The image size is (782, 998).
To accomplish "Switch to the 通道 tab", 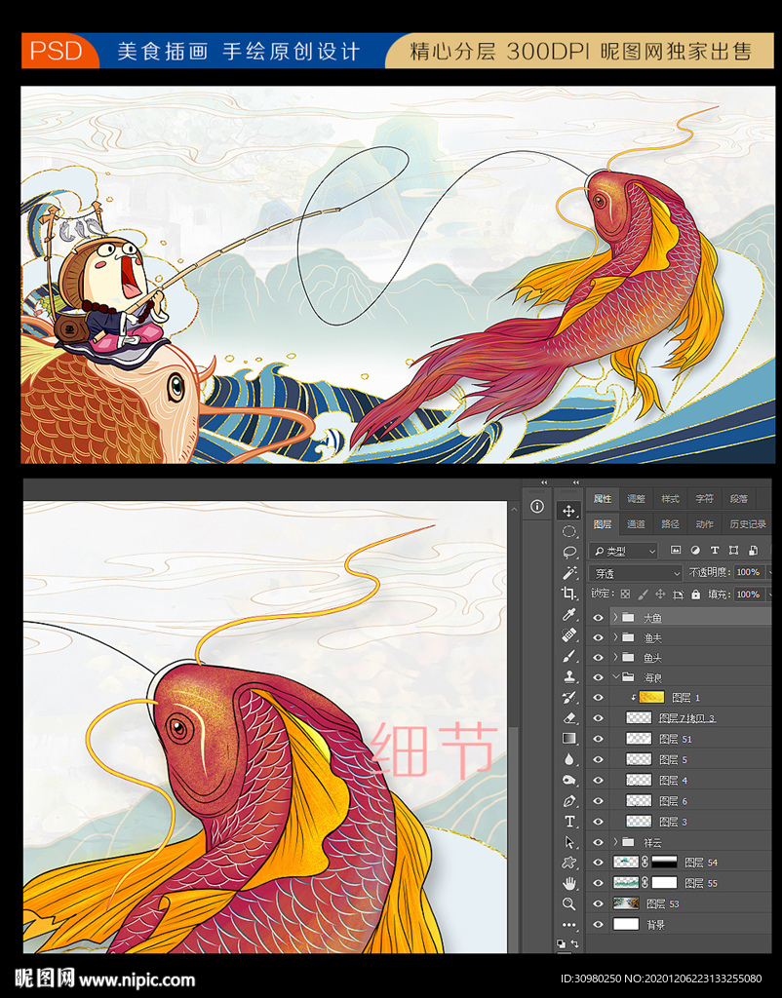I will 635,524.
